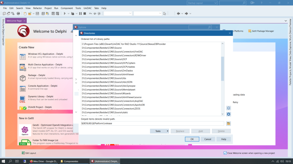Click the Back navigation arrow in toolbar
This screenshot has height=164, width=293.
click(178, 13)
